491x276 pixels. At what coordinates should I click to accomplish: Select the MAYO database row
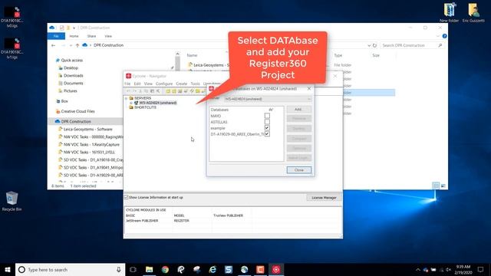216,116
